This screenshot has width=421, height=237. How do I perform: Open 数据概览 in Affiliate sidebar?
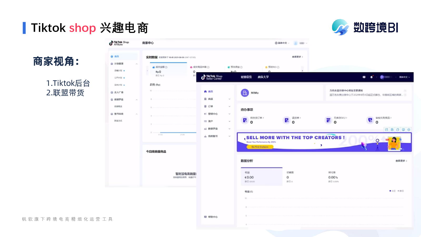click(118, 106)
